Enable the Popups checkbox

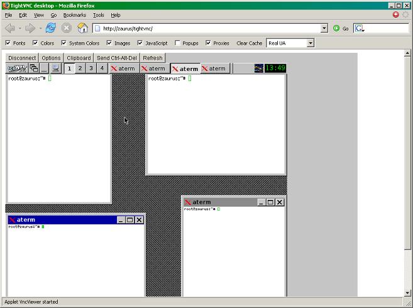(x=178, y=43)
